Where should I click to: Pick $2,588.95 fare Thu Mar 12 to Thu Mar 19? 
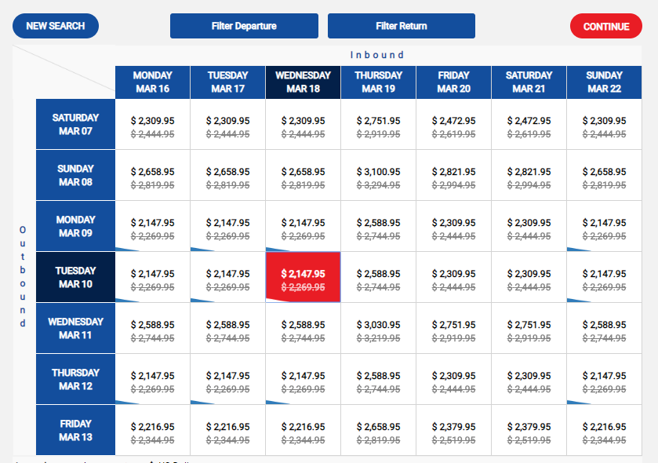pyautogui.click(x=378, y=379)
